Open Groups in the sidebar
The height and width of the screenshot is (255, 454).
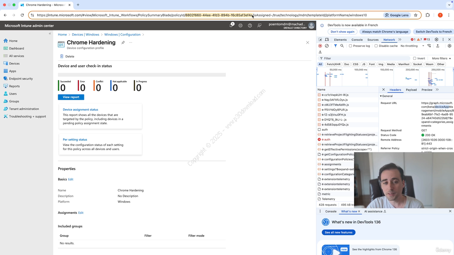point(14,101)
